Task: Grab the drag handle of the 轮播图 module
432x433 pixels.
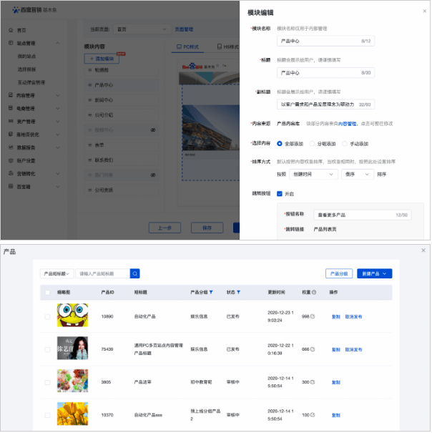Action: click(x=89, y=70)
